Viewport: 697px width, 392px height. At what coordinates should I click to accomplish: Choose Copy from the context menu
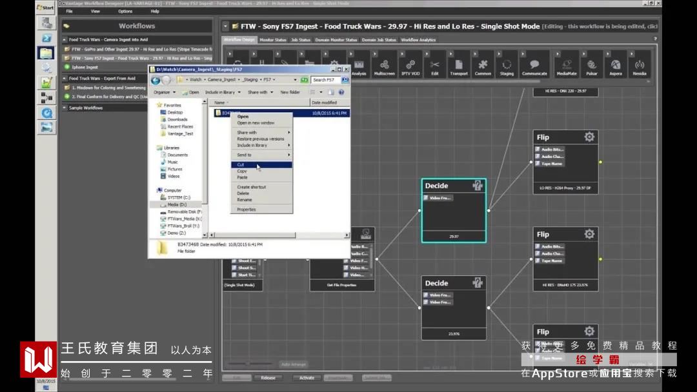[261, 171]
